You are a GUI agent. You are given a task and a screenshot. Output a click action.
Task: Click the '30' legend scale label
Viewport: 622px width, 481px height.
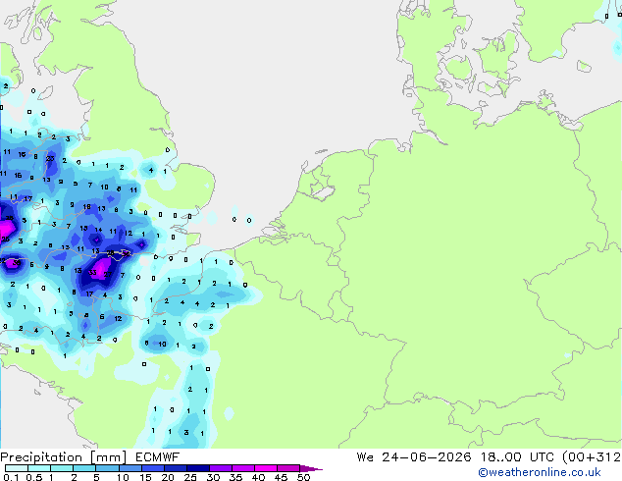click(213, 477)
